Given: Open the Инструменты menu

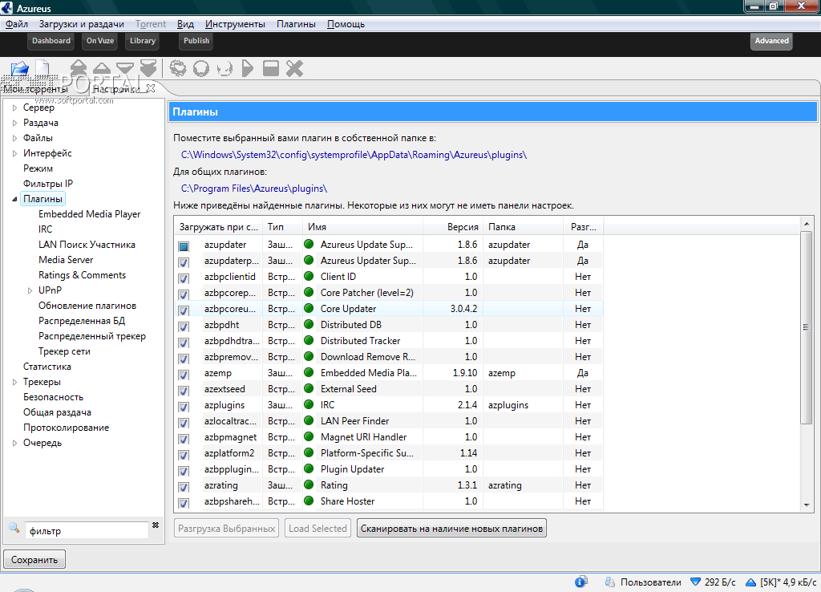Looking at the screenshot, I should point(235,24).
